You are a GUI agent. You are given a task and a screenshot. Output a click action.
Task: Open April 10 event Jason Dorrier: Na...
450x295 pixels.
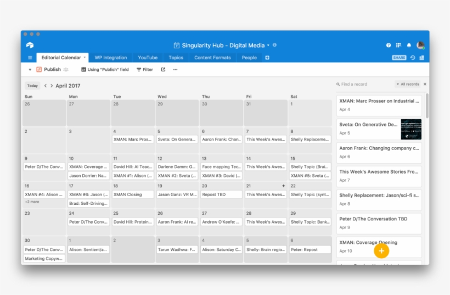point(88,175)
